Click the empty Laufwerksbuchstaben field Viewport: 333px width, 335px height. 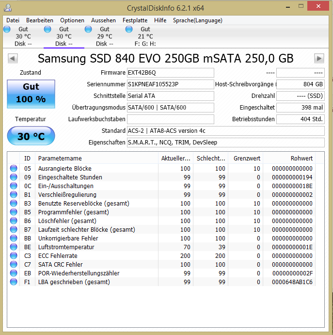171,119
